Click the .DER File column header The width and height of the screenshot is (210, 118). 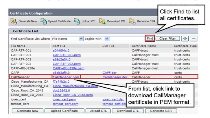(108, 46)
